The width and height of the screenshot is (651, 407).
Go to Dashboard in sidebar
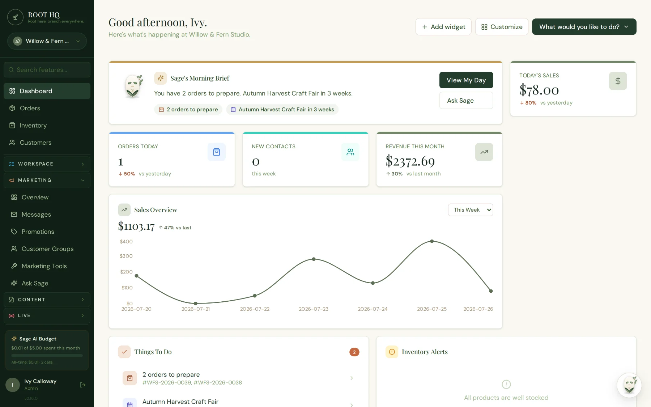click(x=47, y=91)
